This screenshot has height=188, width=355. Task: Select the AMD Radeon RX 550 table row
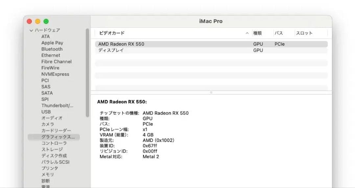point(211,44)
